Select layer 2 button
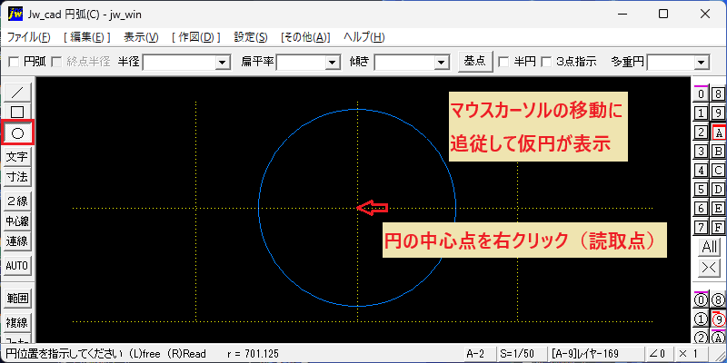Viewport: 727px width, 363px height. (x=701, y=132)
